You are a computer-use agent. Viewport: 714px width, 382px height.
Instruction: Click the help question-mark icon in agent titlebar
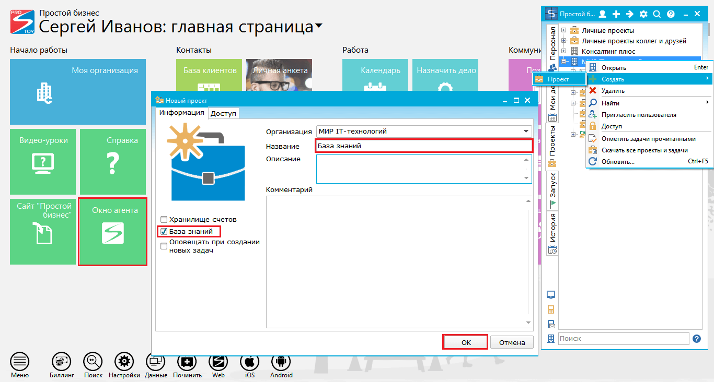tap(670, 14)
